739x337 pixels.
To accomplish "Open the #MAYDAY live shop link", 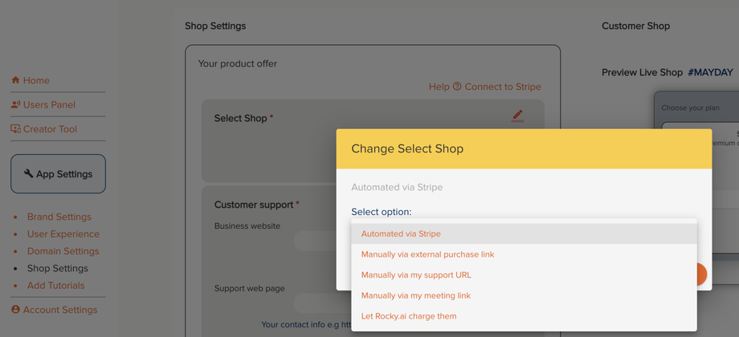I will click(710, 72).
